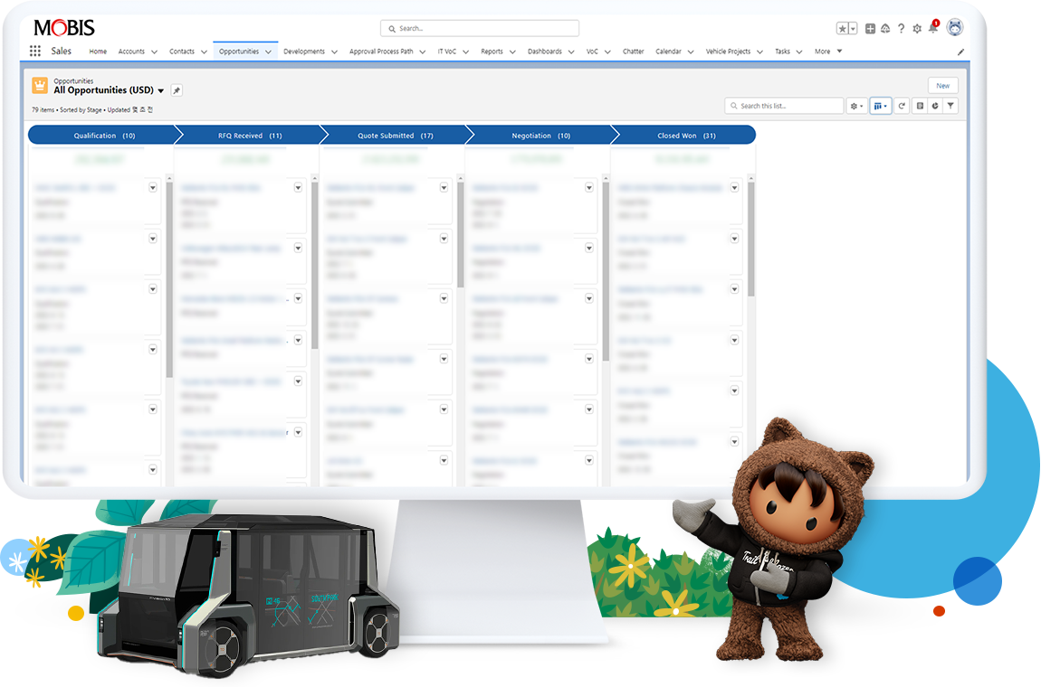Click the Search this list field
Viewport: 1041px width, 687px height.
(x=784, y=106)
